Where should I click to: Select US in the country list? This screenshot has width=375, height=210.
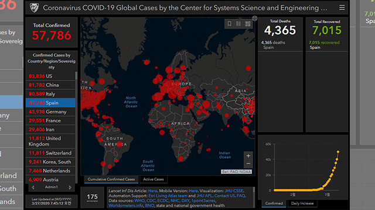(50, 76)
